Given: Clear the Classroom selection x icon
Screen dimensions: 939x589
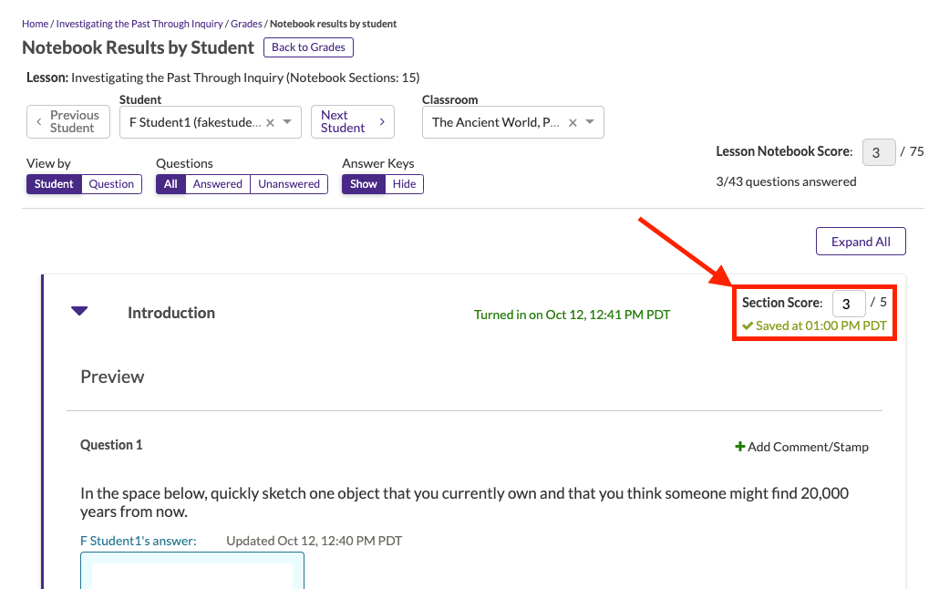Looking at the screenshot, I should pos(573,122).
